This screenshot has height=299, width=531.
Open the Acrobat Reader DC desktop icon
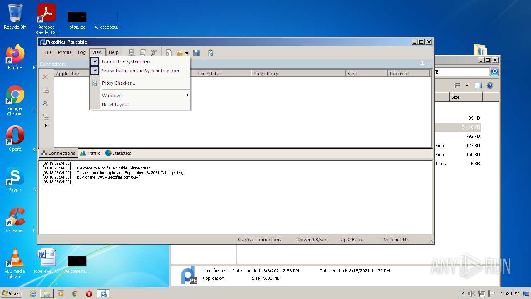pyautogui.click(x=46, y=19)
